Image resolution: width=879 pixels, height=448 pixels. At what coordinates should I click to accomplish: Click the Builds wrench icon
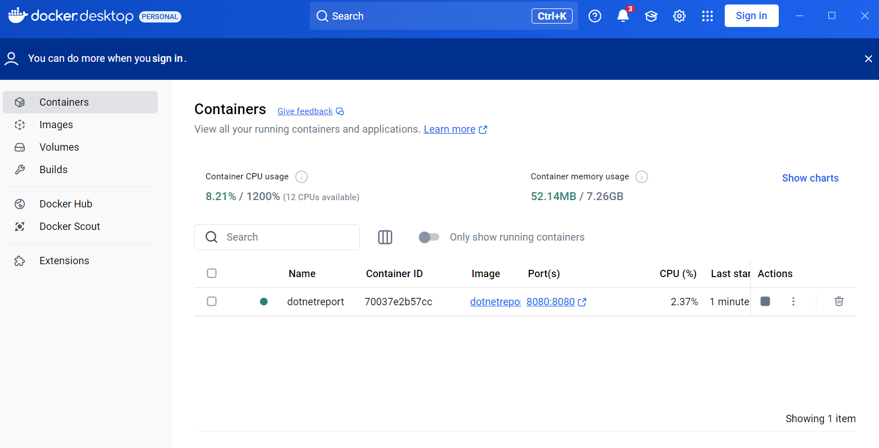[20, 170]
